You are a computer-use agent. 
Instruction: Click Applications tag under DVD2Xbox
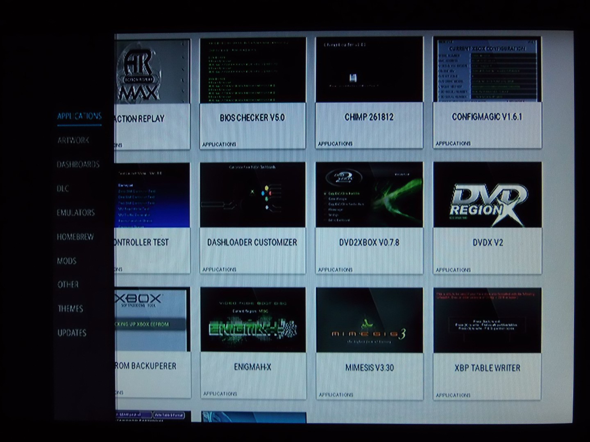tap(335, 270)
